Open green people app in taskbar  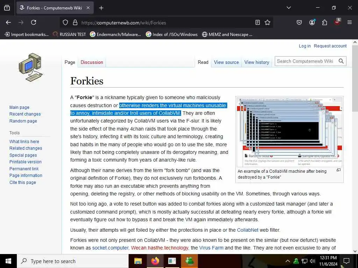point(189,261)
